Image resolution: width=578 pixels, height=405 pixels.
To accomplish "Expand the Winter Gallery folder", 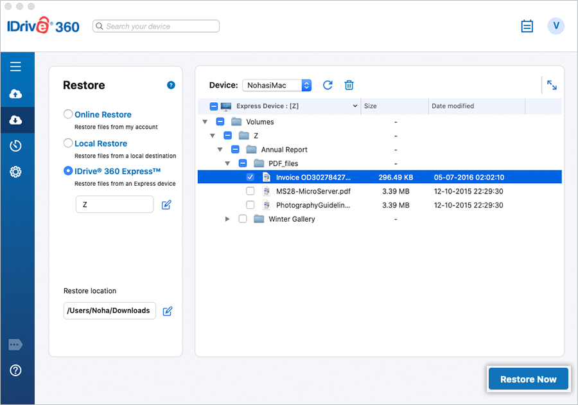I will [227, 219].
